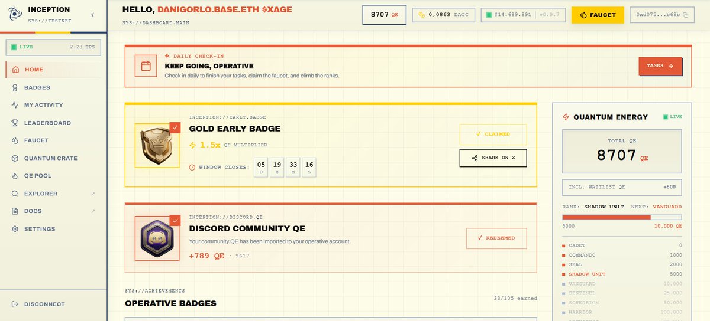The width and height of the screenshot is (710, 321).
Task: Click the My Activity pulse icon
Action: point(15,105)
